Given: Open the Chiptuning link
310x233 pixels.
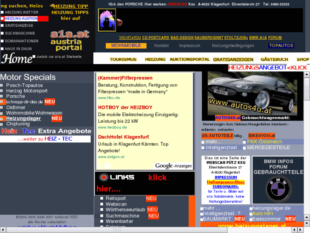Looking at the screenshot, I should (x=18, y=124).
